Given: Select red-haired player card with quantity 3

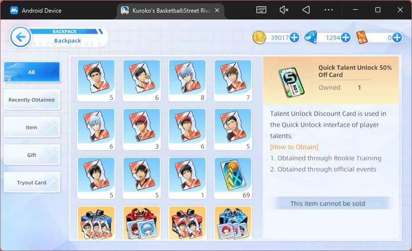Looking at the screenshot, I should coord(141,129).
